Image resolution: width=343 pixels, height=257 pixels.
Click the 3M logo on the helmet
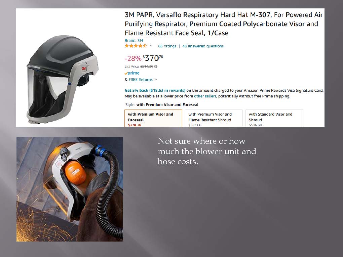(x=84, y=69)
